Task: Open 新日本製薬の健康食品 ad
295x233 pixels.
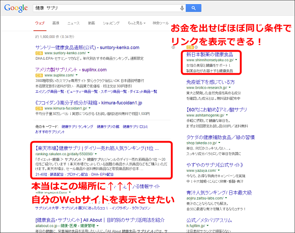Action: pos(210,54)
